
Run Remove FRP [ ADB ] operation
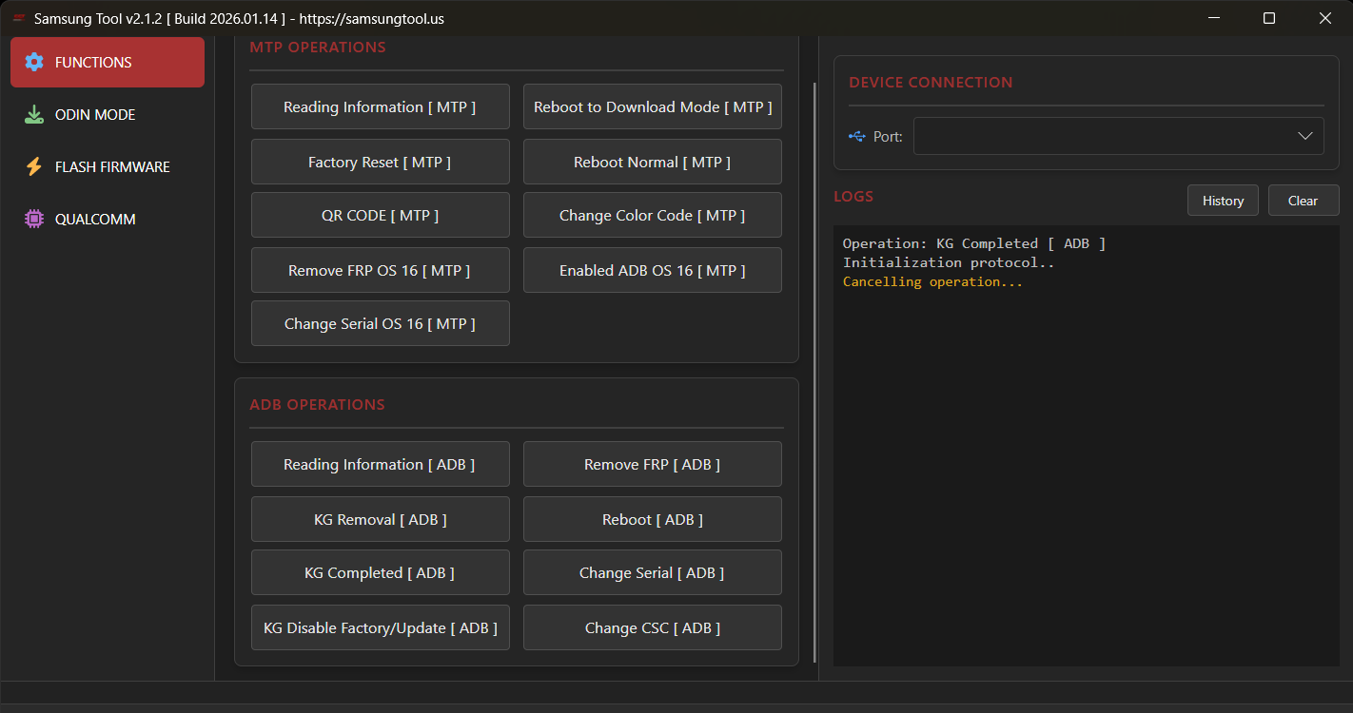click(x=652, y=465)
